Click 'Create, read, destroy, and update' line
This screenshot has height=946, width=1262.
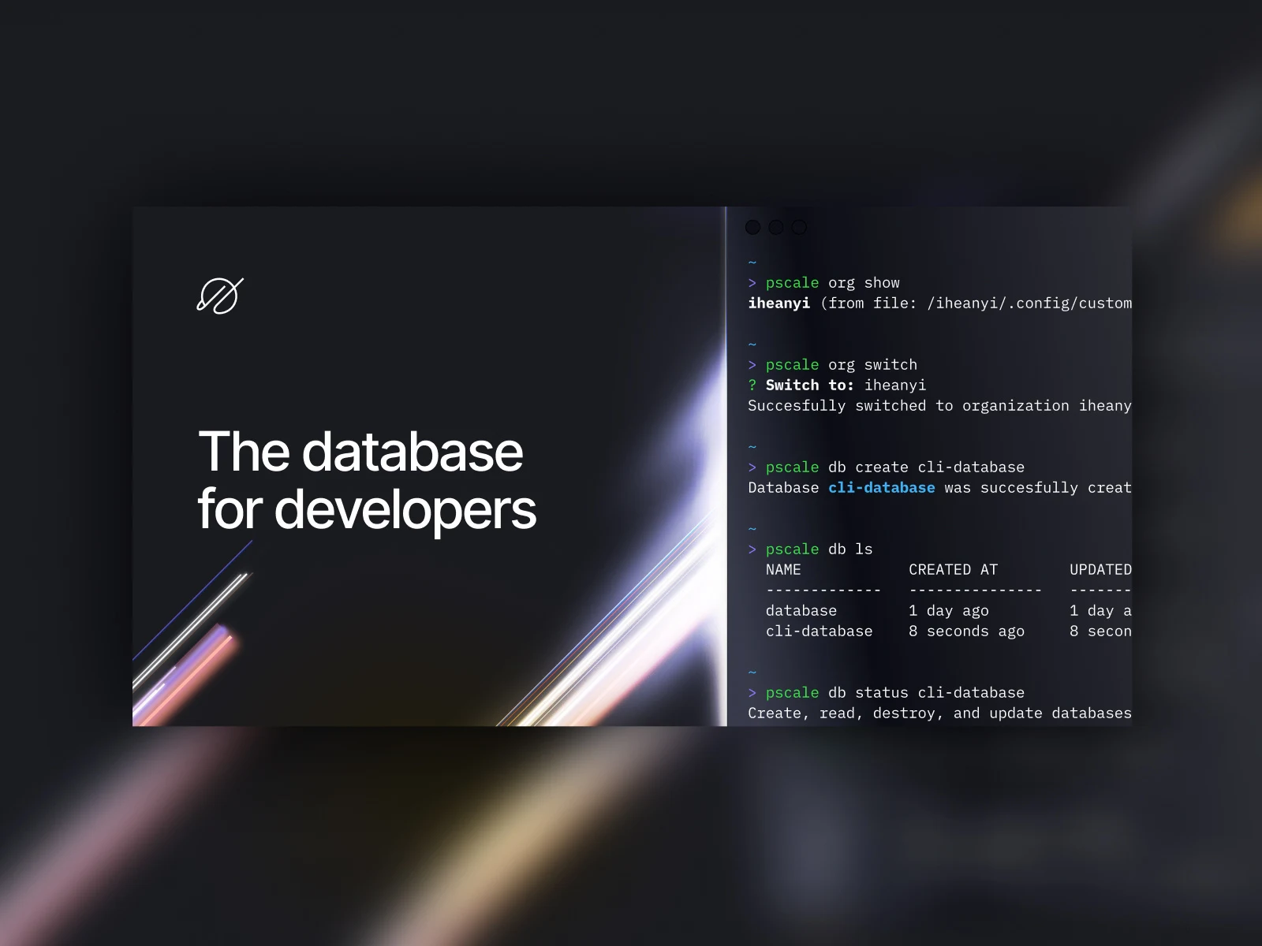click(939, 713)
